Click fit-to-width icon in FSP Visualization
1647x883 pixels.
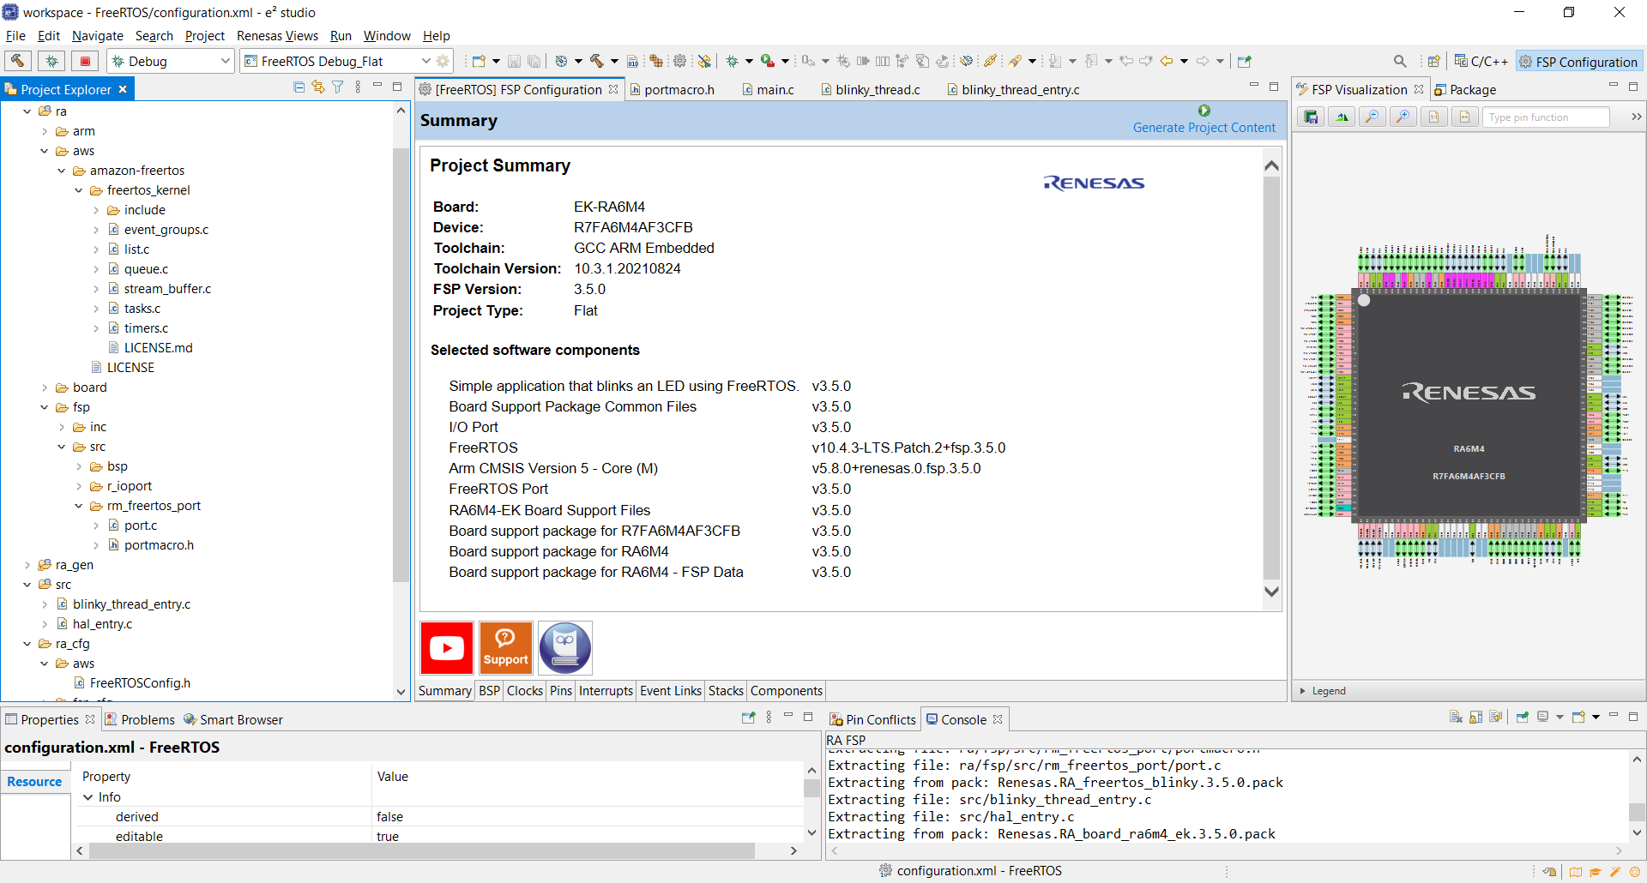(1464, 117)
